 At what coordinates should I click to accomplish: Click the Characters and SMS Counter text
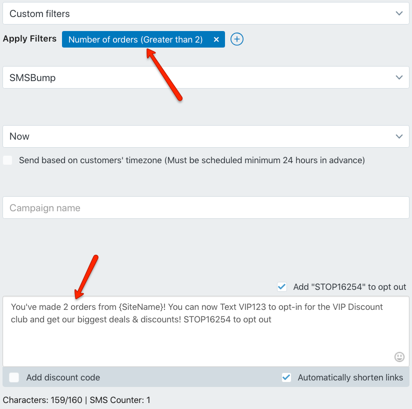tap(76, 400)
